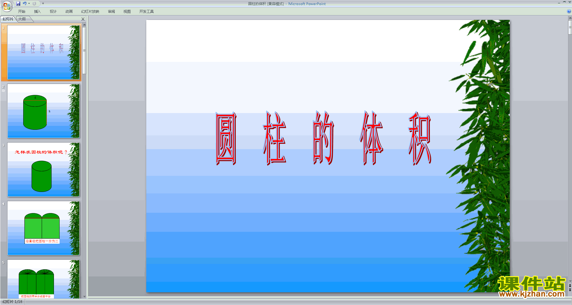Screen dimensions: 572x305
Task: Switch to the 幻灯片 pane tab
Action: (8, 19)
